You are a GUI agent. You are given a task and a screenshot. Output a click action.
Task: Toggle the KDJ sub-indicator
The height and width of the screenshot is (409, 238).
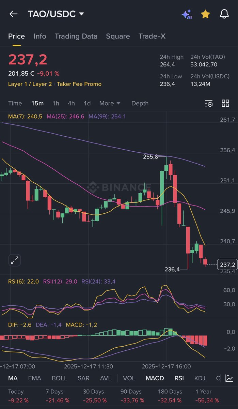pyautogui.click(x=200, y=378)
